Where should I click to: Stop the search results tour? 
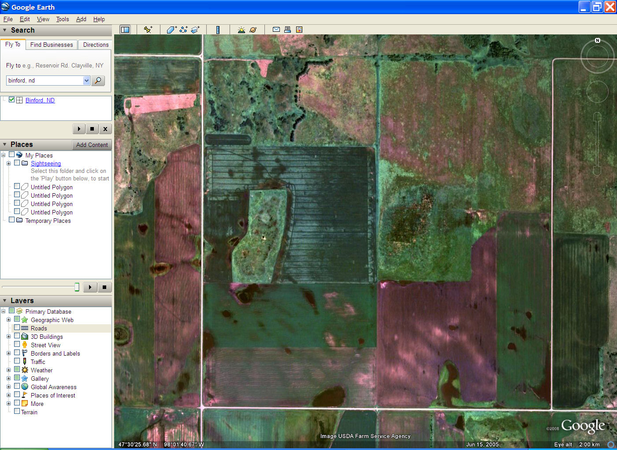[92, 129]
